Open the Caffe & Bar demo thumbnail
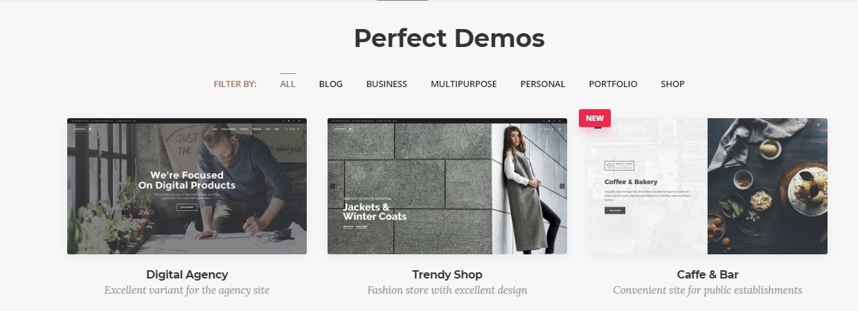 coord(708,186)
